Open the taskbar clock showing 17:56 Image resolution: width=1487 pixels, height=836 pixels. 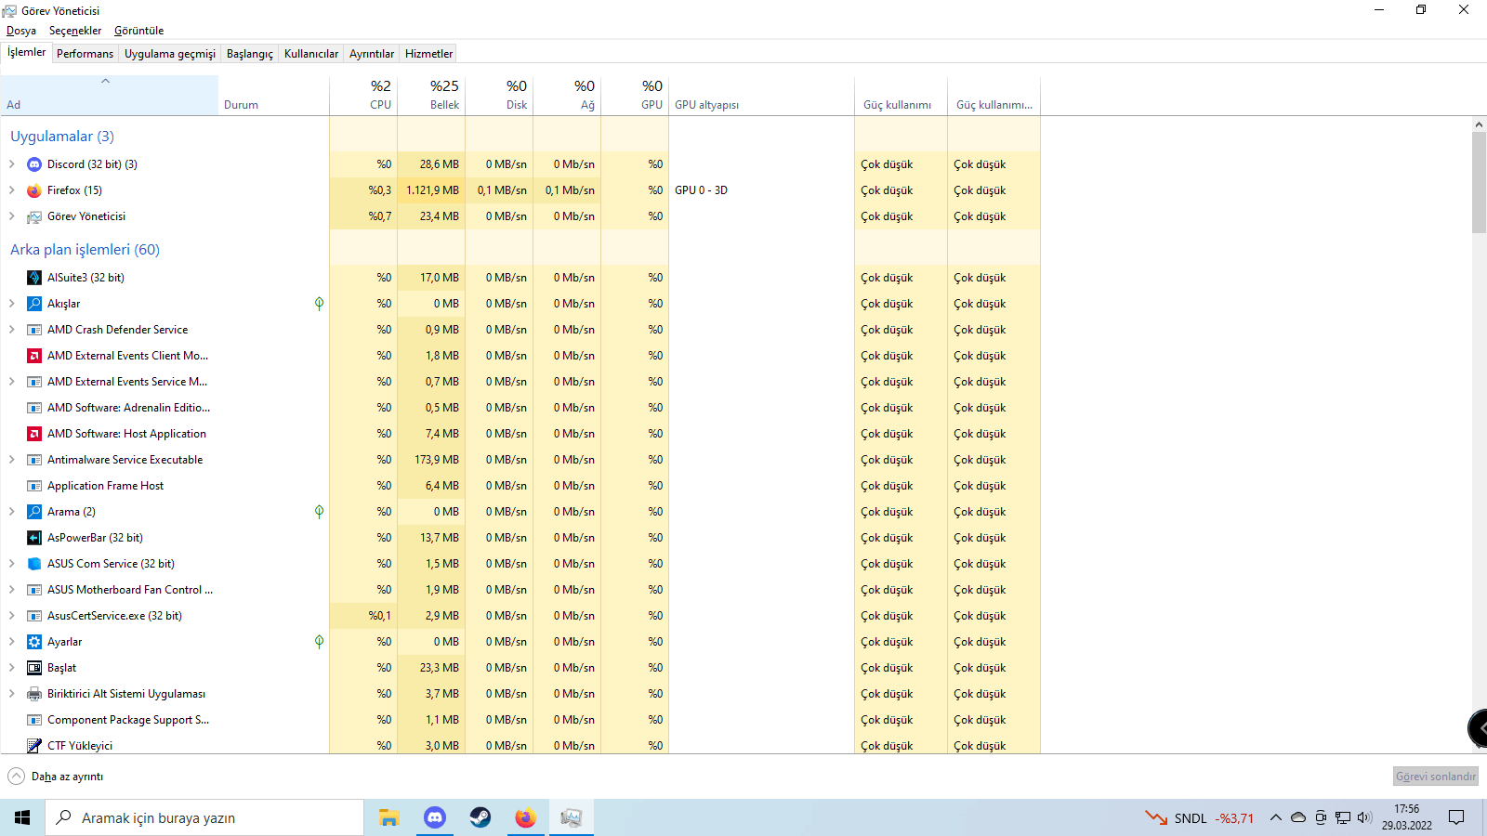point(1406,817)
